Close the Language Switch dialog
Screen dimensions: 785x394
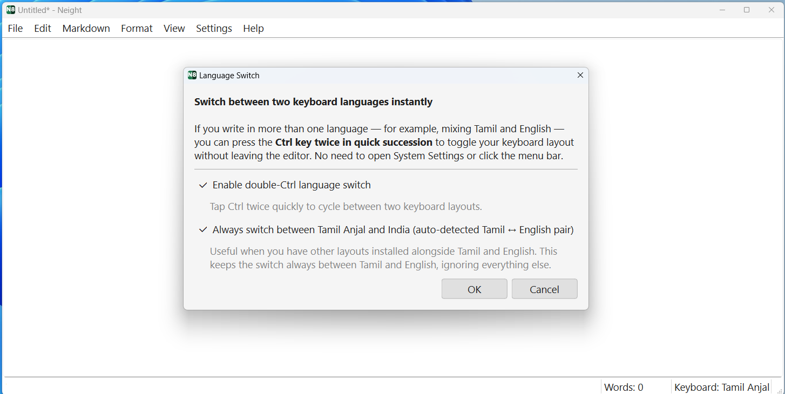click(x=580, y=75)
